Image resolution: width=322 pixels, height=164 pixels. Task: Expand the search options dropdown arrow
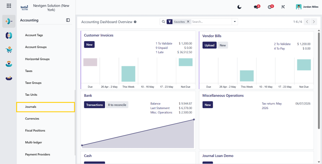point(235,22)
